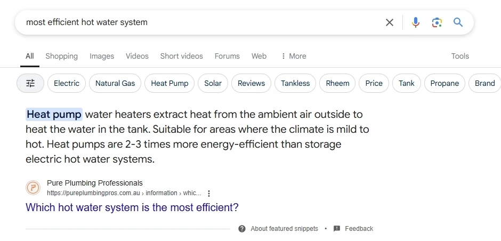Switch to the Shopping tab
The width and height of the screenshot is (501, 241).
(61, 56)
